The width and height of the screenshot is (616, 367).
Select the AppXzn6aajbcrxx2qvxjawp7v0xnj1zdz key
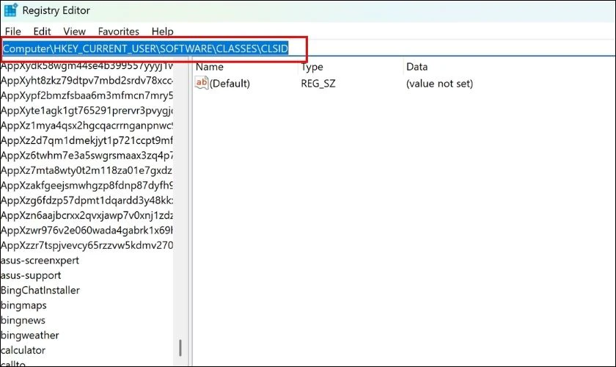(87, 215)
